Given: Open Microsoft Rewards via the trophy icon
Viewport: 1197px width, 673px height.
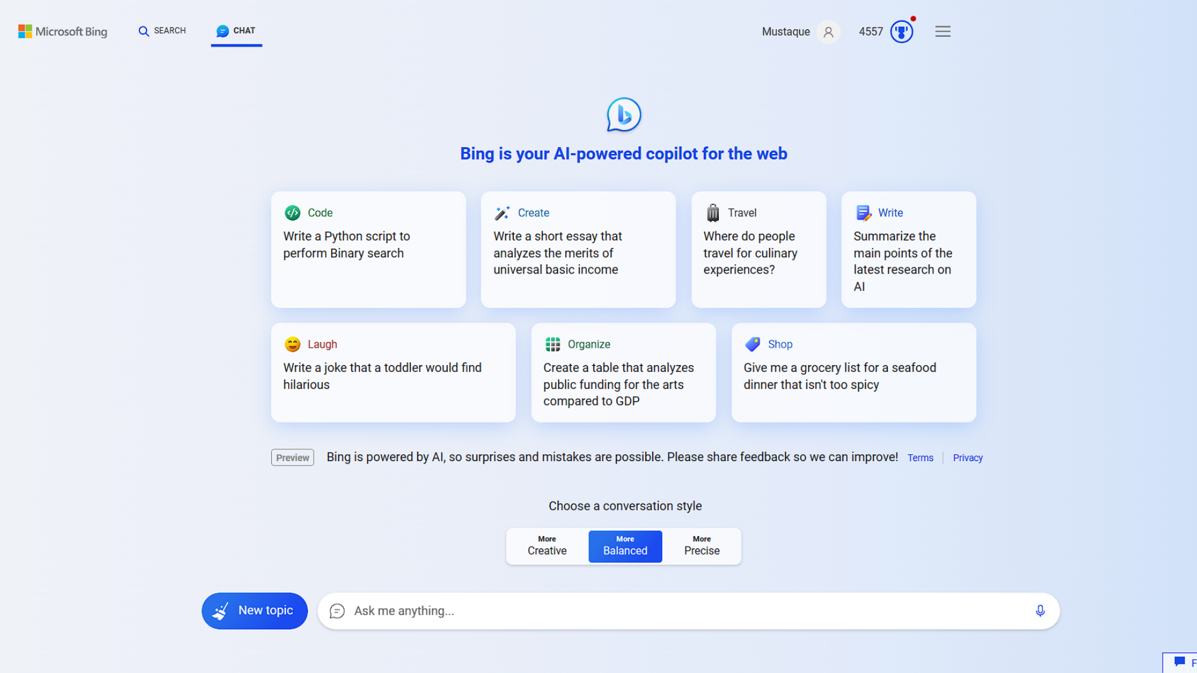Looking at the screenshot, I should (x=901, y=31).
